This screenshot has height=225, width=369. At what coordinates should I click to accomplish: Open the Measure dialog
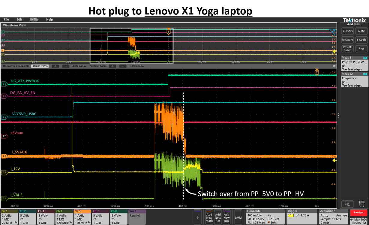(347, 40)
